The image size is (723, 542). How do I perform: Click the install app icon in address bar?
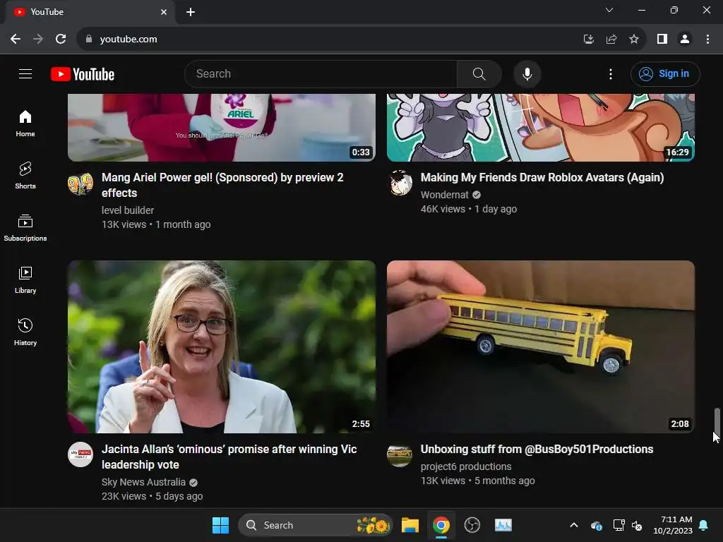[588, 40]
